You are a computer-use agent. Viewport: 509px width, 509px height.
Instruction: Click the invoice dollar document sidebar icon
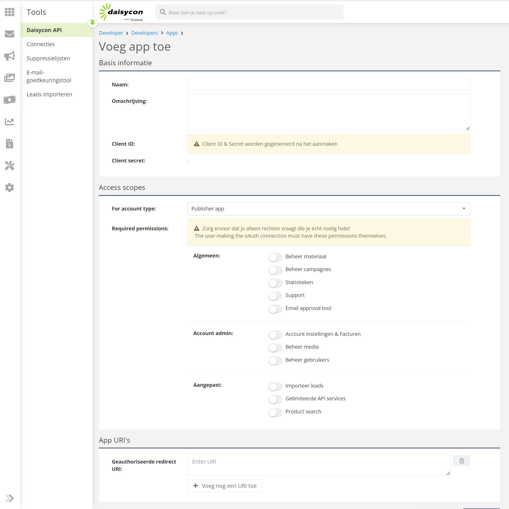tap(9, 144)
